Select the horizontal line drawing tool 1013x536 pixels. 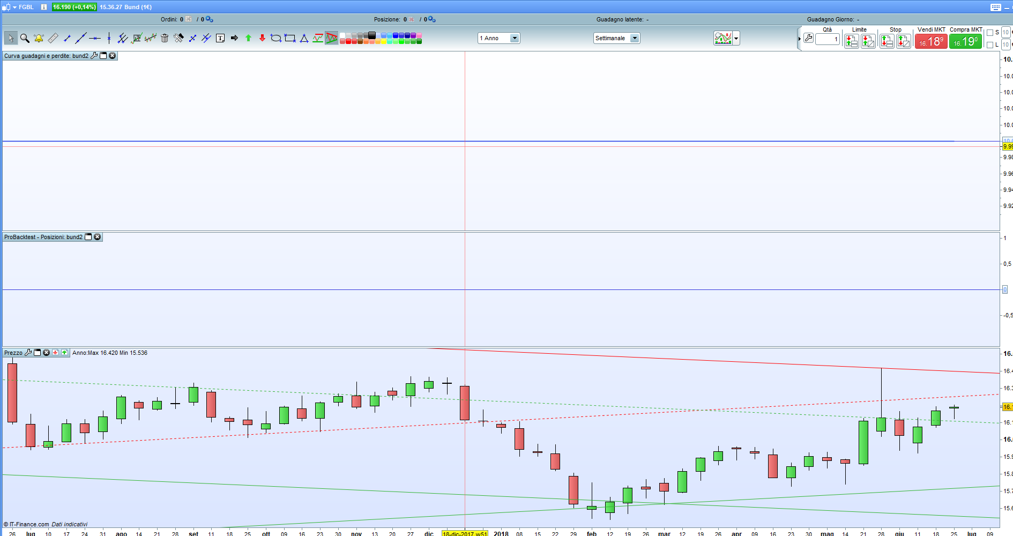click(x=95, y=38)
